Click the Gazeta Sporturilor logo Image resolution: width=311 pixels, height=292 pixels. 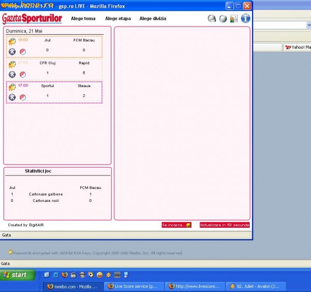click(32, 19)
